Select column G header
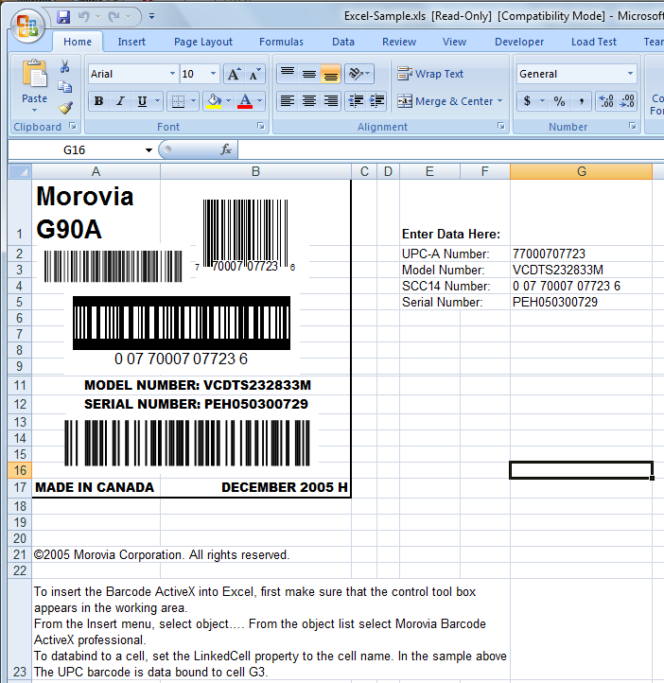This screenshot has height=683, width=664. click(x=582, y=171)
